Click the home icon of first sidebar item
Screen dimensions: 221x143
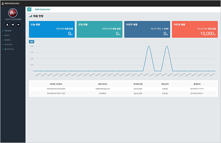(x=3, y=31)
